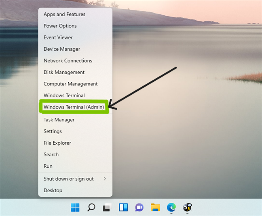This screenshot has width=262, height=216.
Task: Open the Start button on the taskbar
Action: (75, 208)
